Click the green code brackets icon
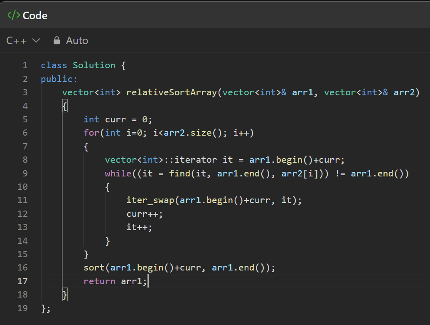Viewport: 430px width, 325px height. click(14, 15)
